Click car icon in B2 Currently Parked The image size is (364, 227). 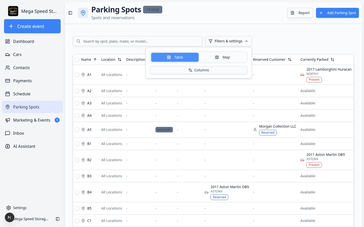tap(302, 160)
